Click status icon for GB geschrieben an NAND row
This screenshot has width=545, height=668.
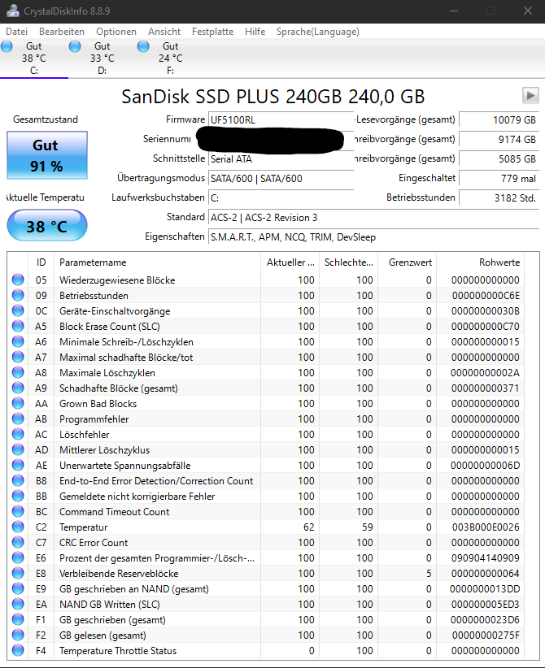pos(18,588)
